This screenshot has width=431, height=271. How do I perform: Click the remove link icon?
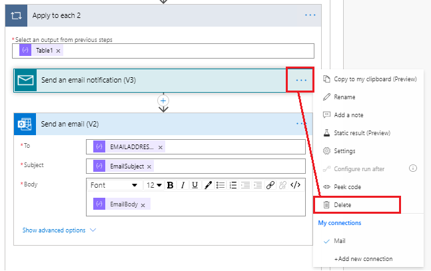[x=282, y=185]
